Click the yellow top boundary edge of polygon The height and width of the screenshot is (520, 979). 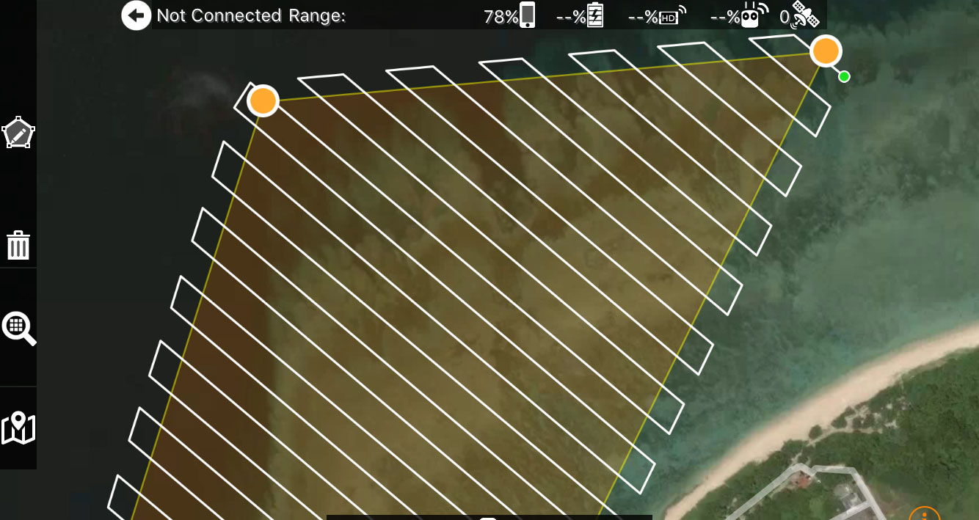click(x=543, y=76)
